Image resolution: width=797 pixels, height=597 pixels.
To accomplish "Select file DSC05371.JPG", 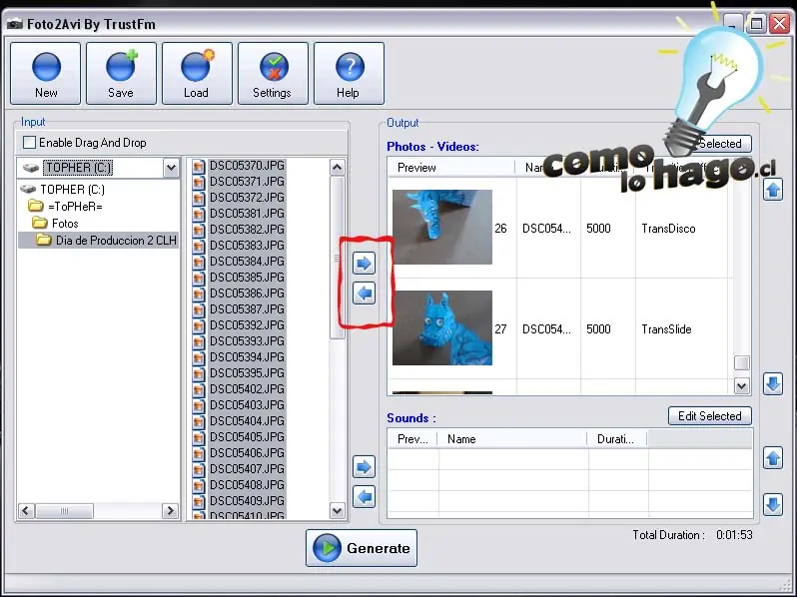I will pyautogui.click(x=247, y=182).
